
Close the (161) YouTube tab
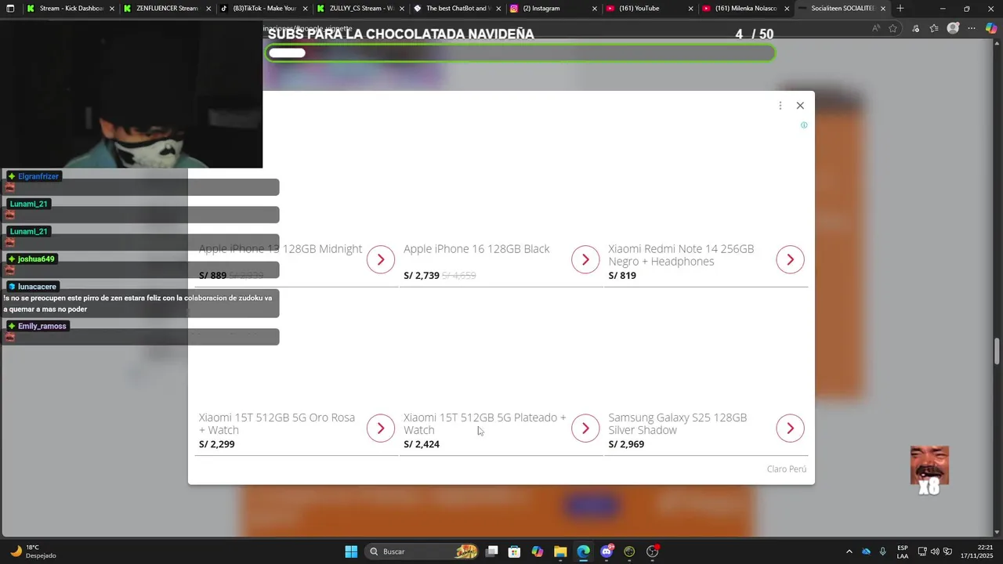pyautogui.click(x=690, y=9)
